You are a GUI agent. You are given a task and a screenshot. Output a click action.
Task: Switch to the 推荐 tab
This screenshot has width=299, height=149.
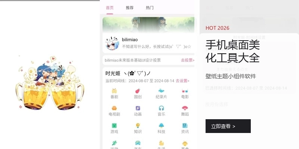coord(130,8)
